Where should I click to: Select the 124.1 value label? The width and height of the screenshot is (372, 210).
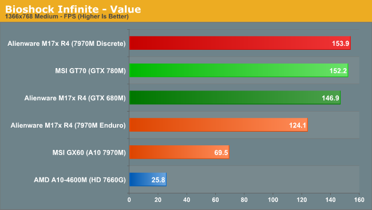(298, 125)
